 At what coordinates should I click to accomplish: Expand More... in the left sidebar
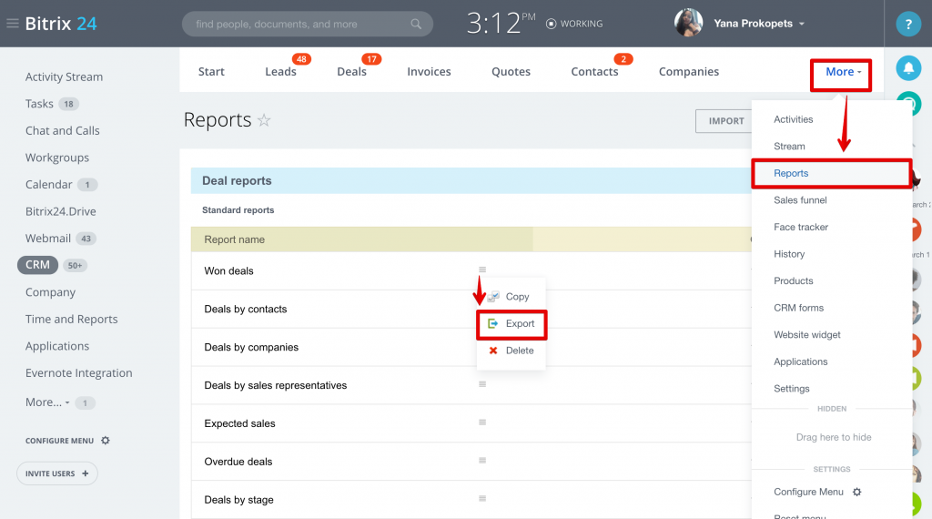[47, 402]
